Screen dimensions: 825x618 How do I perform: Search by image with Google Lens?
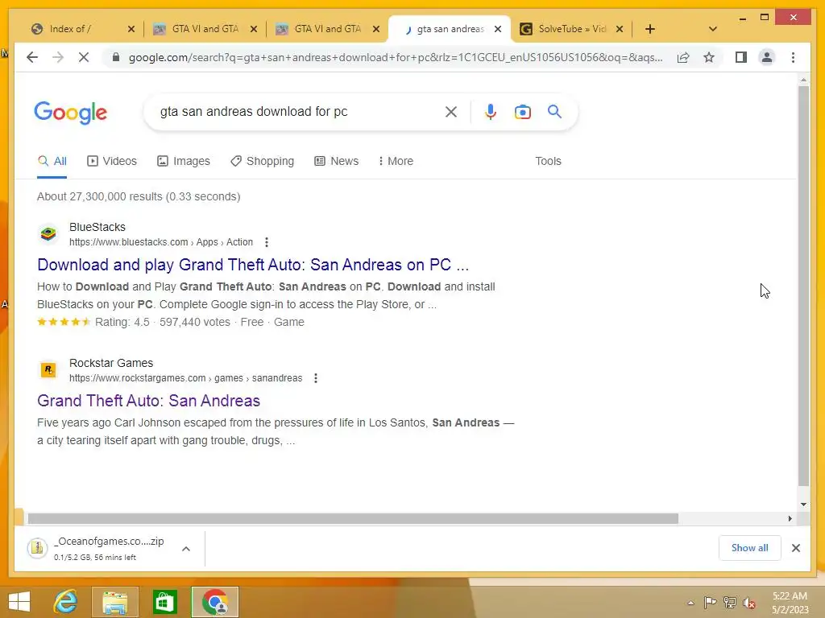(522, 112)
